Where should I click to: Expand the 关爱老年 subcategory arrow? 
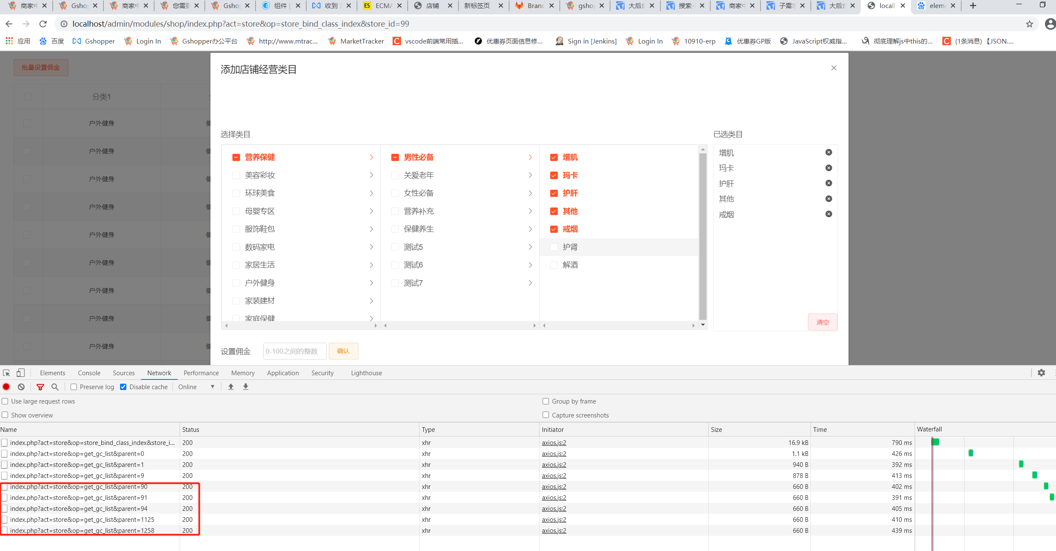[x=530, y=175]
